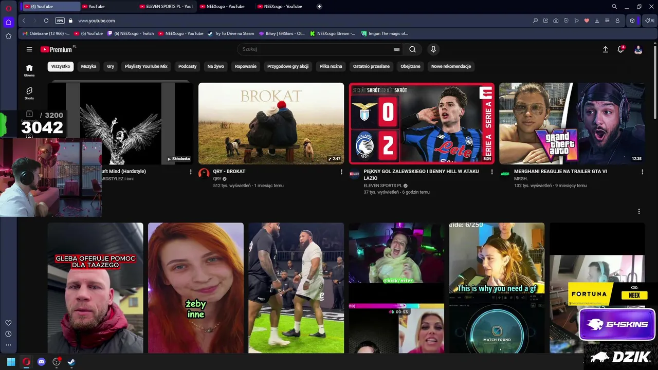658x370 pixels.
Task: Open Discord from Windows taskbar
Action: [42, 362]
